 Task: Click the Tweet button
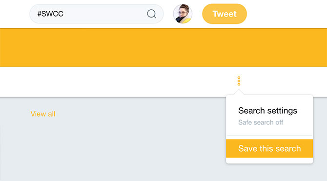pos(225,14)
